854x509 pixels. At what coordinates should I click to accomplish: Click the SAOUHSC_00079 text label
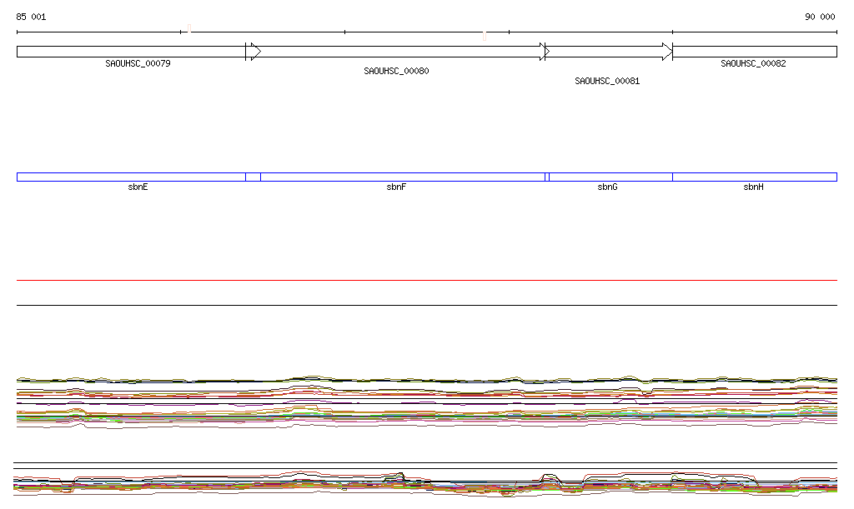tap(138, 63)
